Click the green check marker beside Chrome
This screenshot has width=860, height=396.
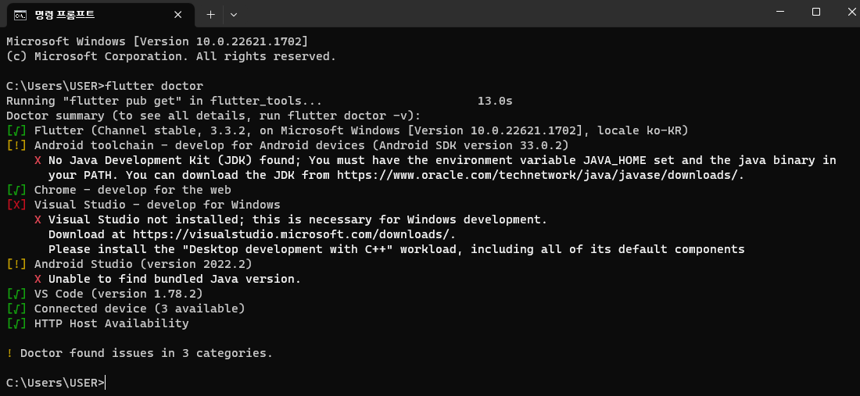pyautogui.click(x=16, y=190)
